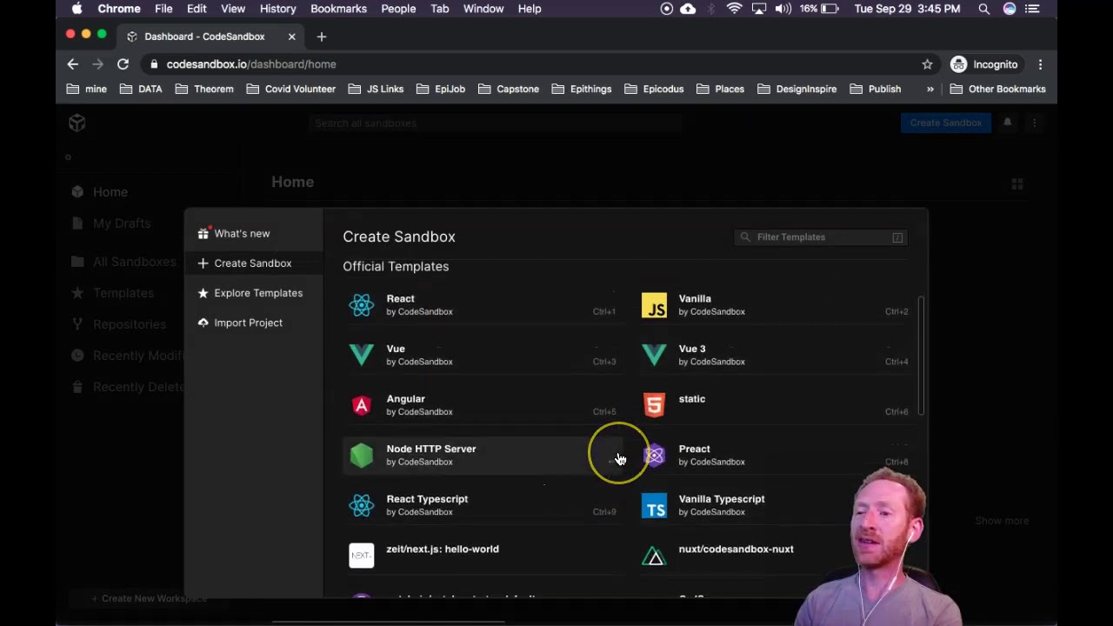Select the React template icon
Viewport: 1113px width, 626px height.
click(x=361, y=305)
